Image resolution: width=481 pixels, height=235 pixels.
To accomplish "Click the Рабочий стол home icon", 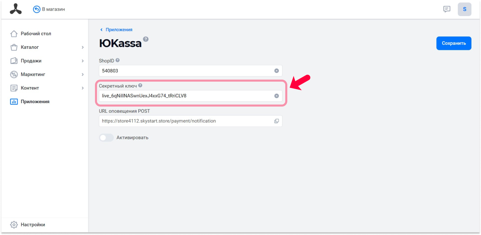I will pyautogui.click(x=14, y=33).
